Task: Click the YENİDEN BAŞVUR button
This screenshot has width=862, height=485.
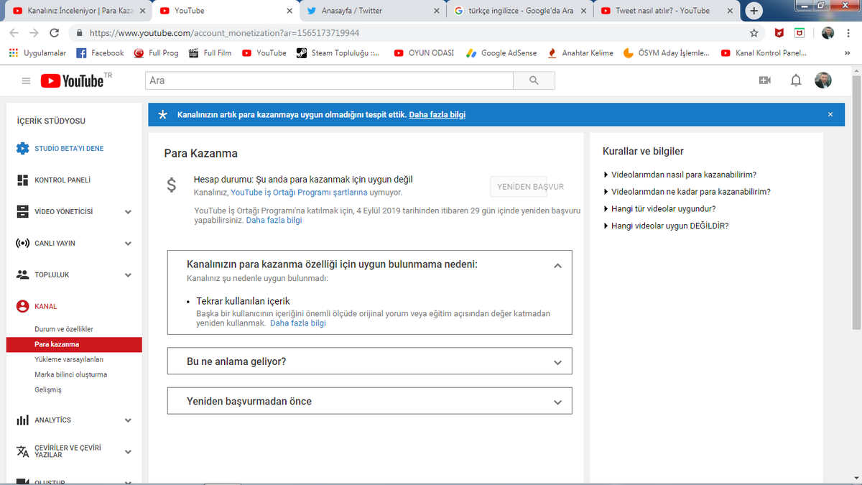Action: [x=519, y=187]
